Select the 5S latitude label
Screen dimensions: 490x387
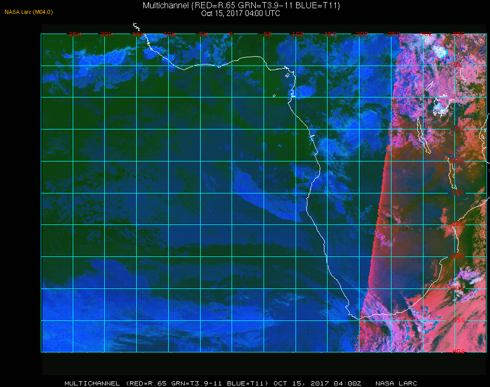[459, 129]
